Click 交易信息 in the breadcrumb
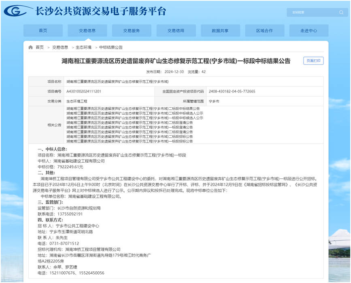351x283 pixels. [x=60, y=47]
